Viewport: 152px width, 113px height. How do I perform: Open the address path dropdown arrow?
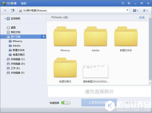[x=128, y=10]
